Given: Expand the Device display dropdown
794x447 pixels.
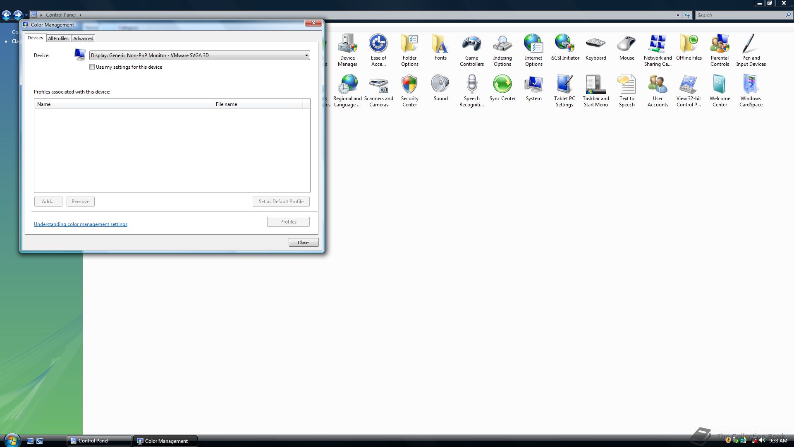Looking at the screenshot, I should [306, 55].
